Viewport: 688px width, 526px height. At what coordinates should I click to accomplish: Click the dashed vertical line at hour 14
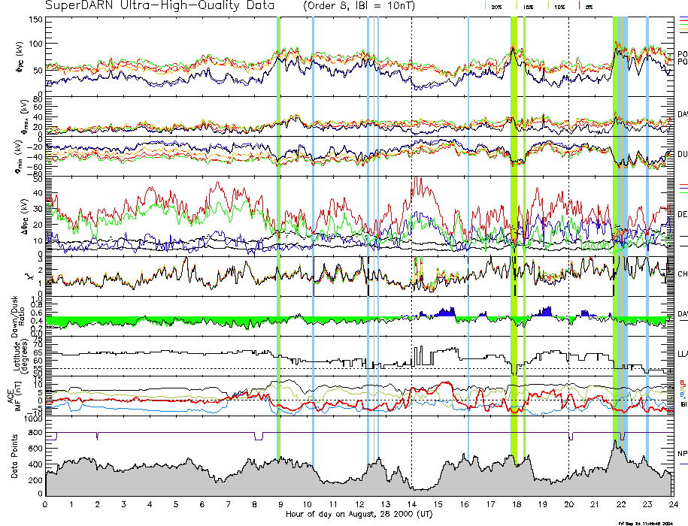(412, 225)
